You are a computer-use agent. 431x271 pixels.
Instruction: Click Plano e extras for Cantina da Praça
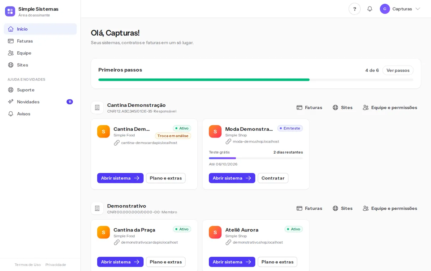(x=166, y=262)
